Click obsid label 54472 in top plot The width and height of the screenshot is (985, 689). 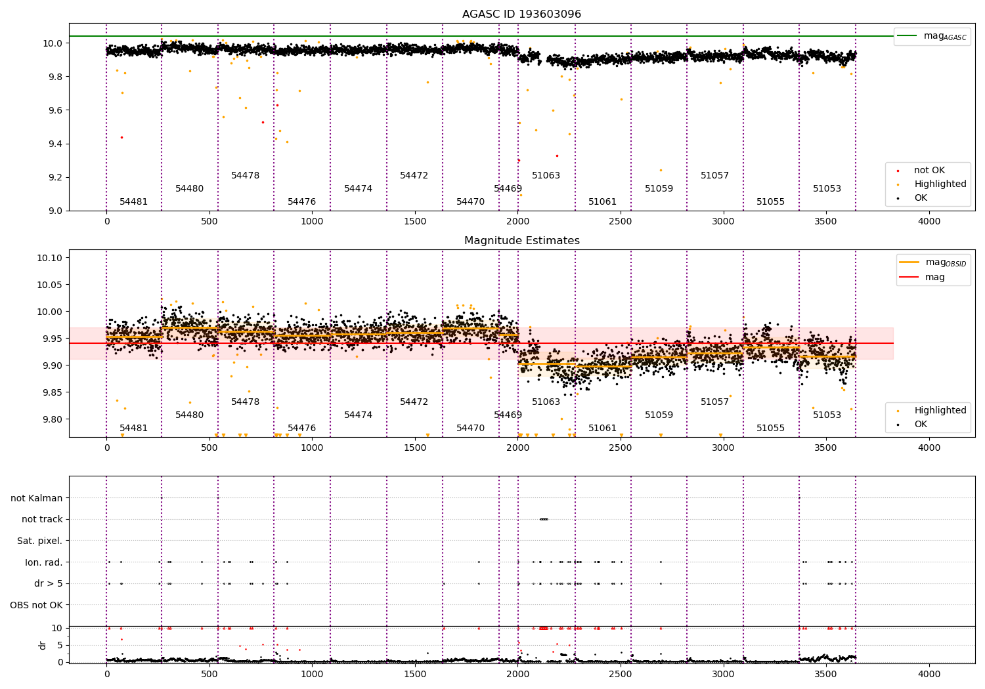point(414,176)
